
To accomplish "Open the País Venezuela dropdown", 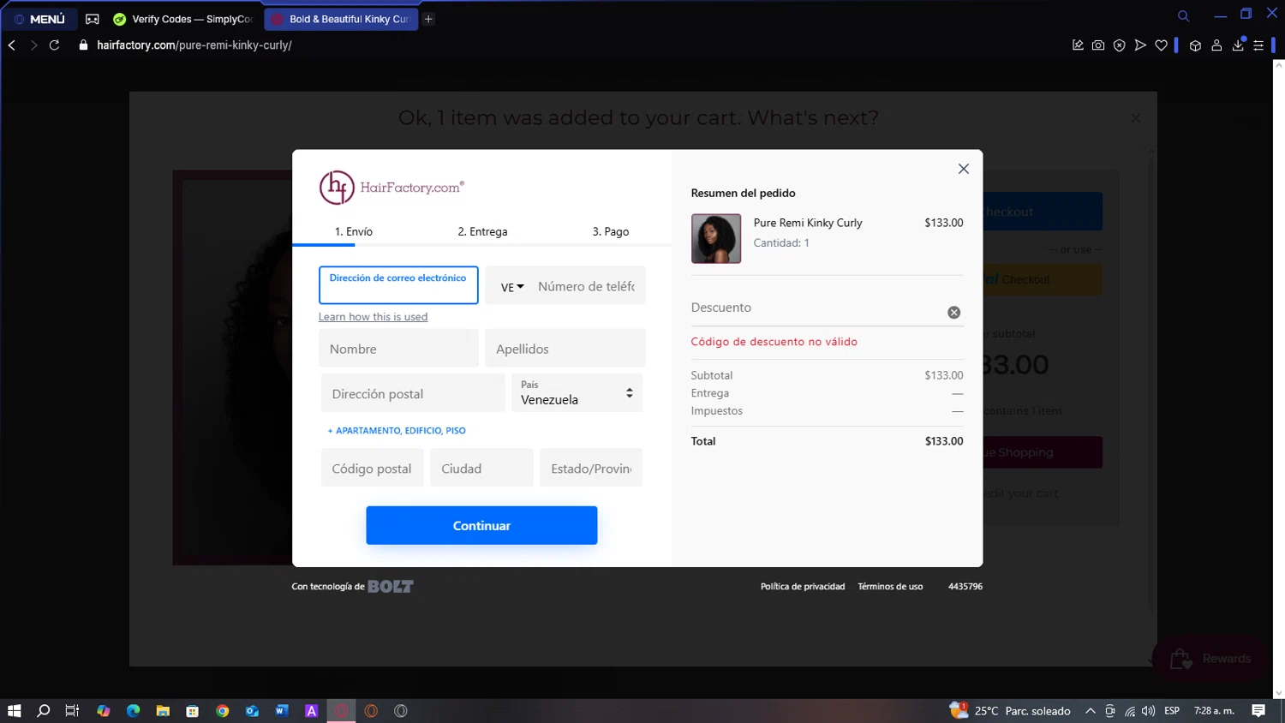I will pos(577,393).
